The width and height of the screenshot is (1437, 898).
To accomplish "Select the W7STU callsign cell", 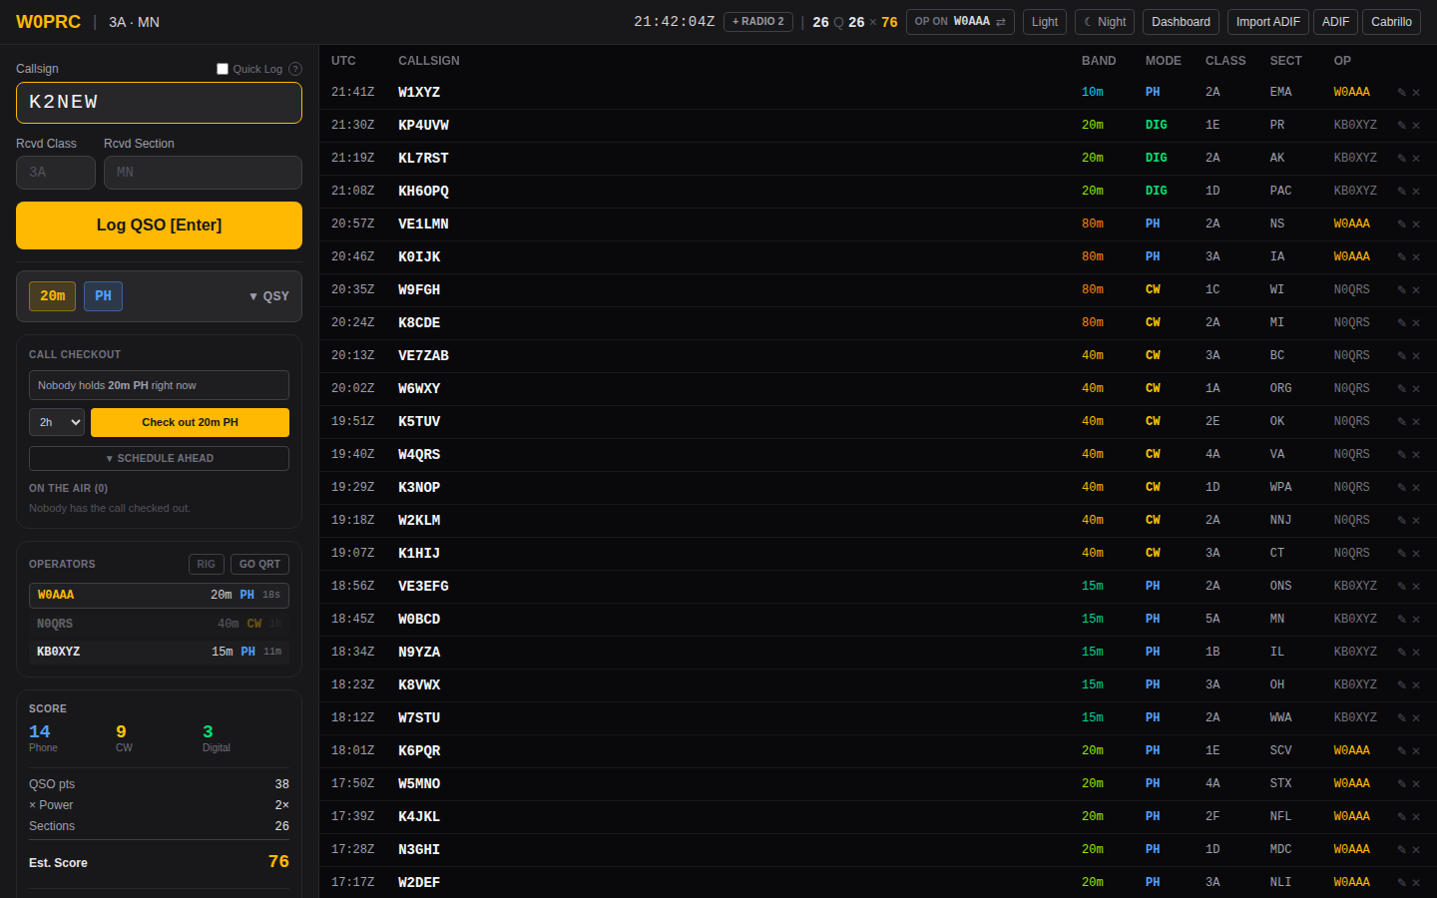I will click(x=419, y=718).
